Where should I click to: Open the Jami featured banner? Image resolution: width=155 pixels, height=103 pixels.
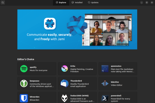(77, 30)
